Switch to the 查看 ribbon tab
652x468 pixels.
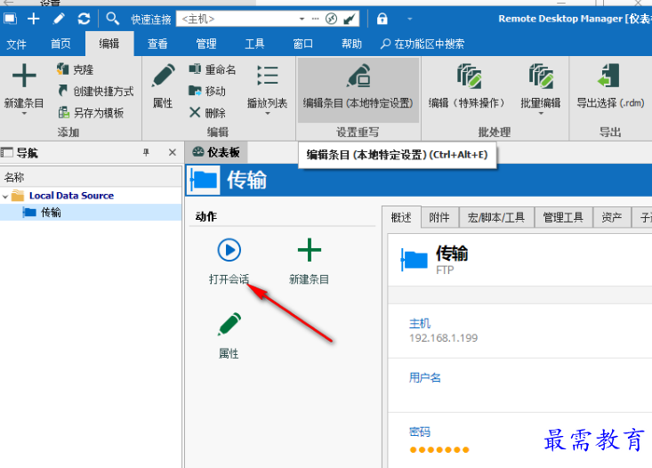click(157, 44)
